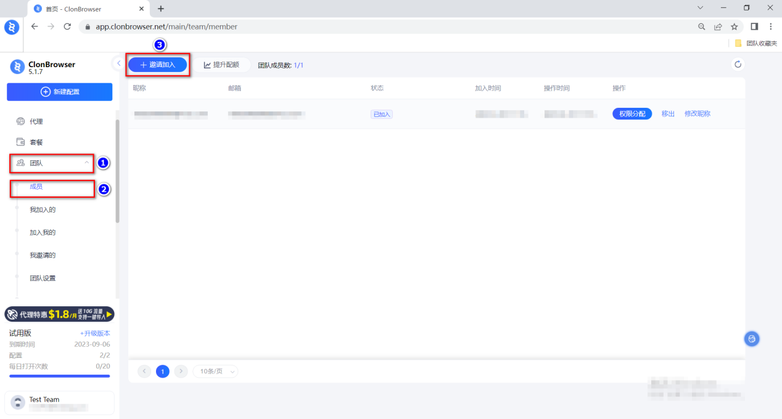Click the 邀请加入 invite button
The height and width of the screenshot is (419, 782).
point(158,65)
